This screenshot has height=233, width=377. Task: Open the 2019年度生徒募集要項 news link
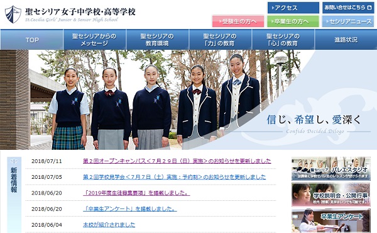[x=136, y=193]
